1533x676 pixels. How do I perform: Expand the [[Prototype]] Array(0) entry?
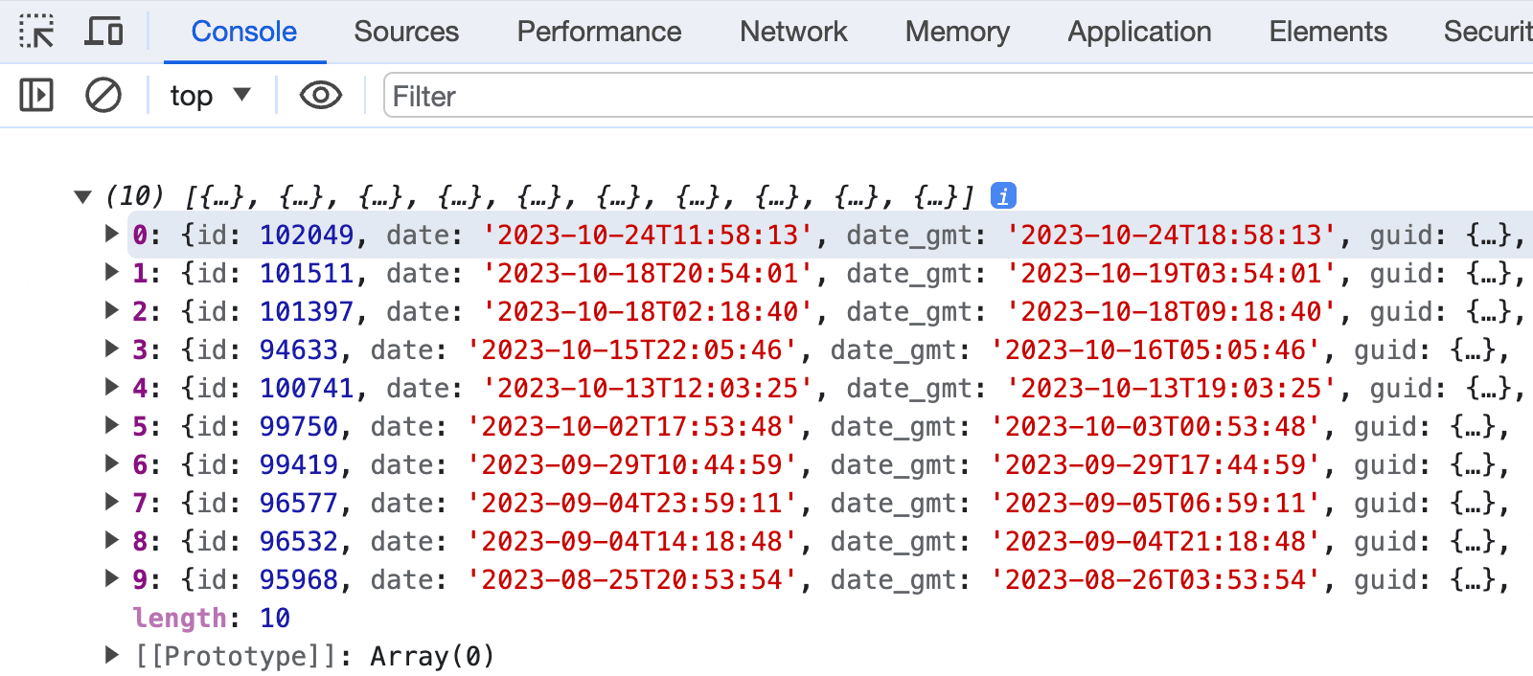tap(112, 655)
